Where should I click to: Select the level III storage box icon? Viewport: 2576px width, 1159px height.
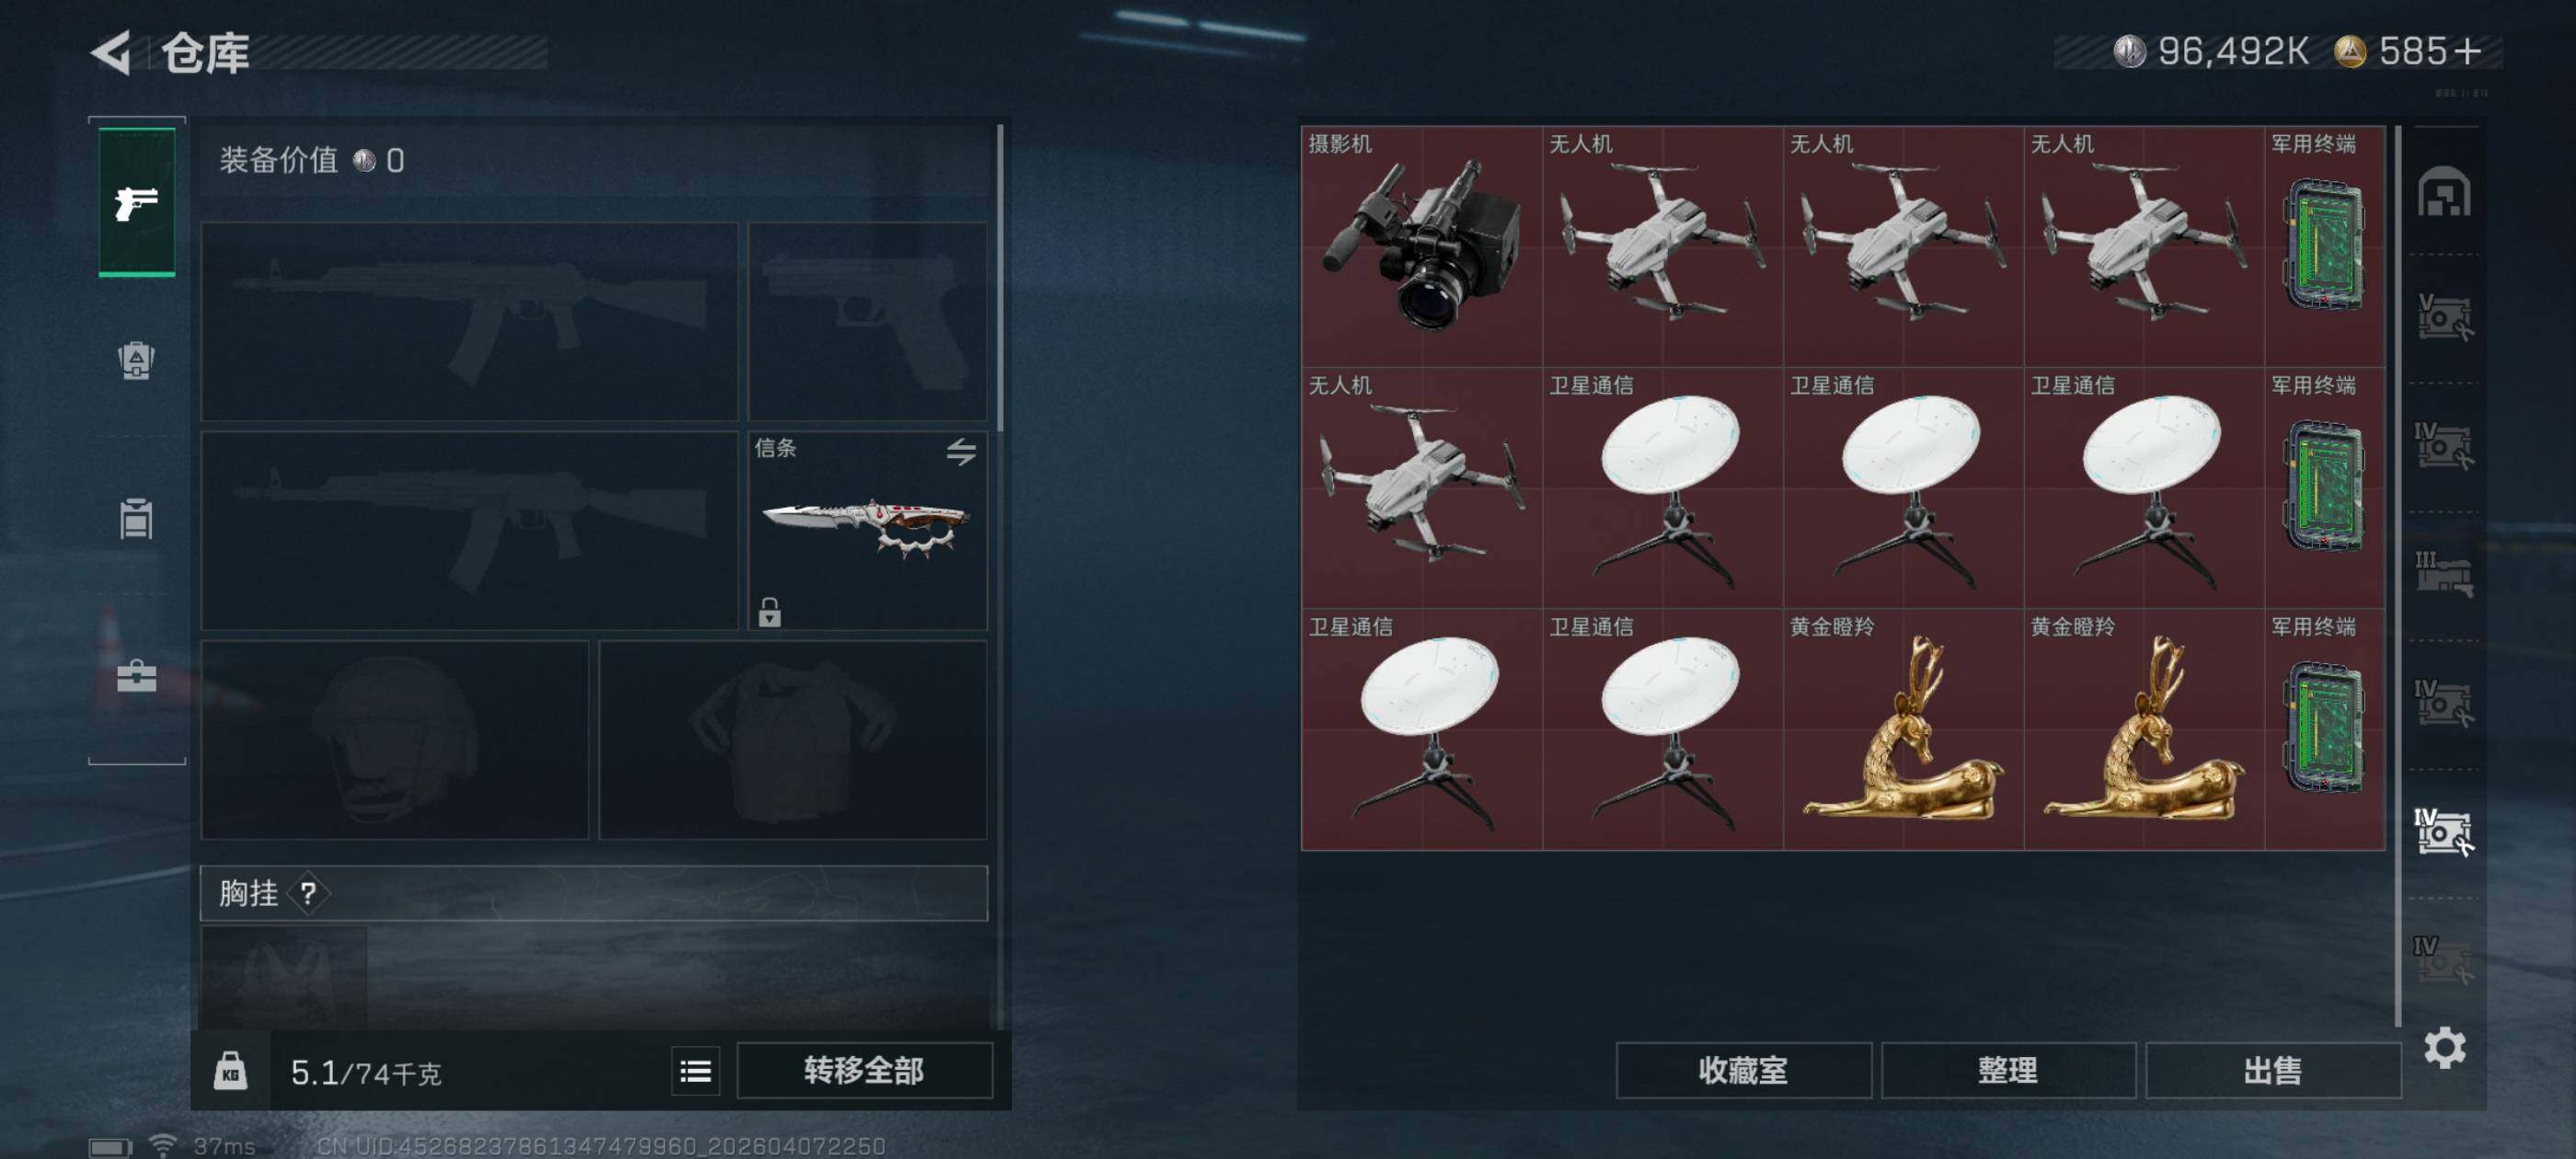(2444, 574)
